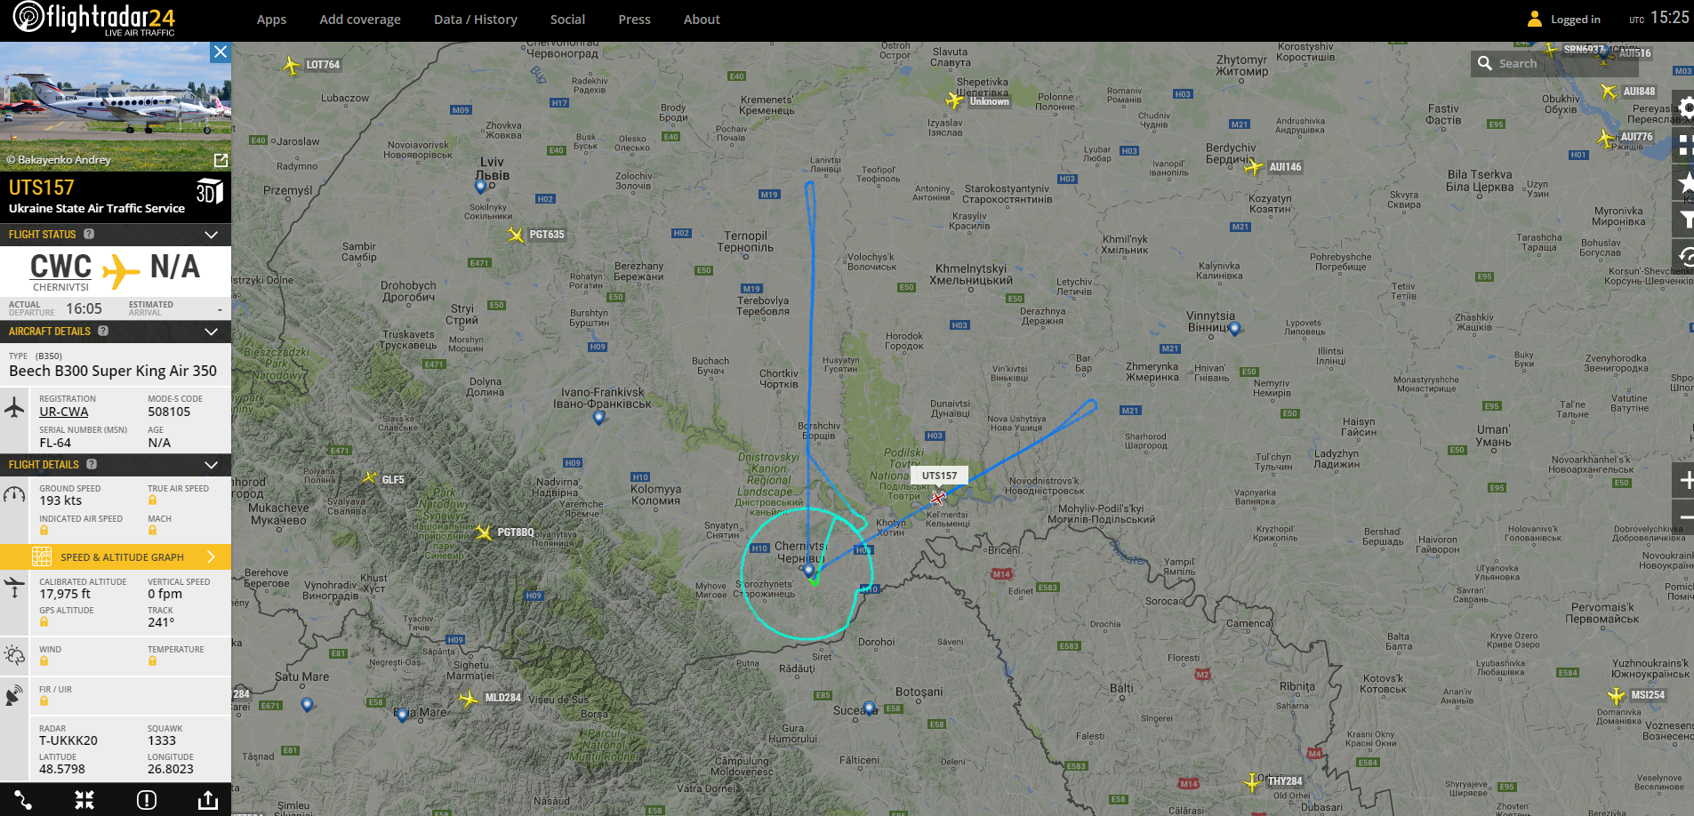Open the bookmarks star panel
Viewport: 1694px width, 816px height.
[x=1684, y=182]
